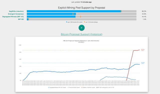The height and width of the screenshot is (94, 160).
Task: Open the BIP 100 proposal link
Action: click(x=21, y=19)
